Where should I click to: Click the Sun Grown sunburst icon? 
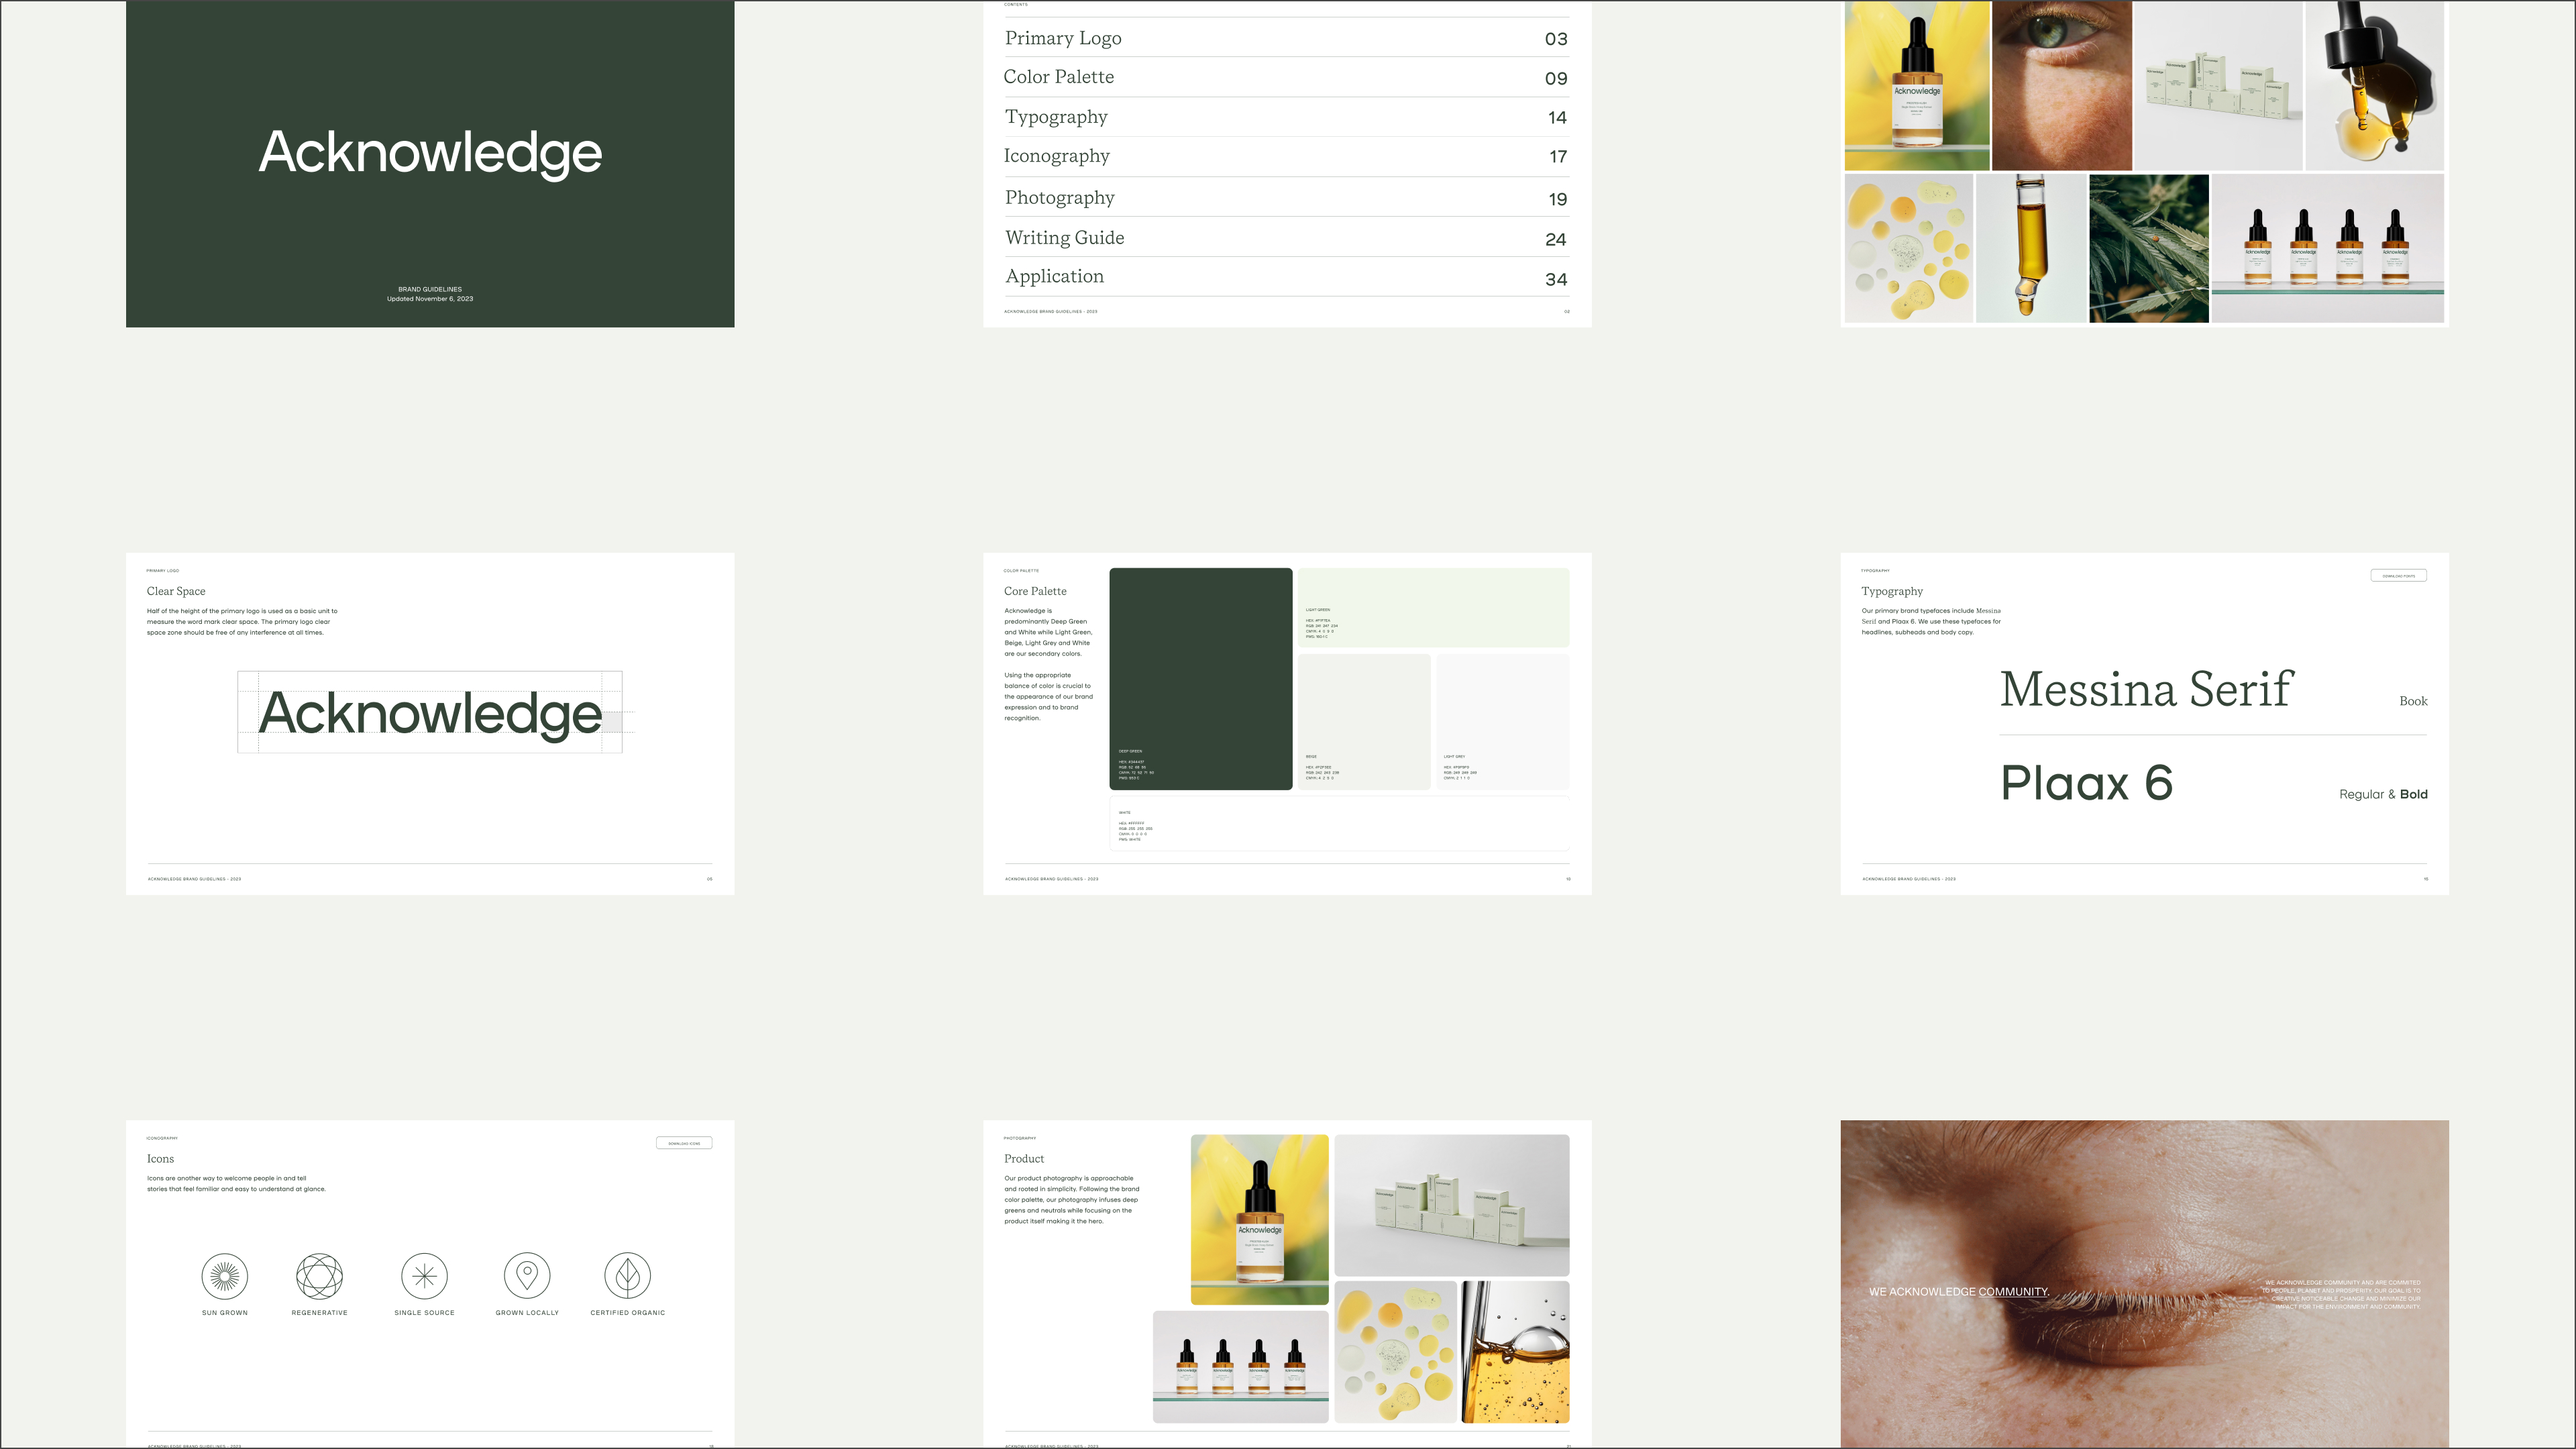tap(224, 1276)
